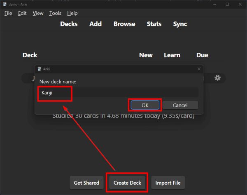This screenshot has height=195, width=247.
Task: Confirm the deck name with OK
Action: click(145, 105)
